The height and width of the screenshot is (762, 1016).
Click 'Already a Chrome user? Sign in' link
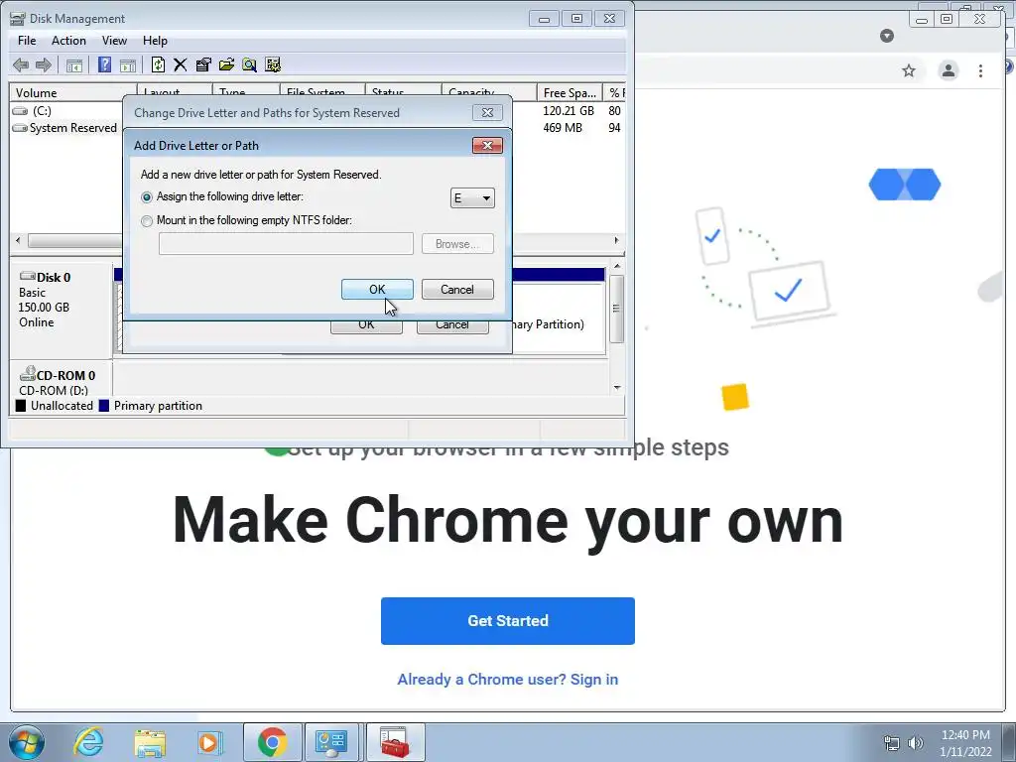[x=508, y=679]
